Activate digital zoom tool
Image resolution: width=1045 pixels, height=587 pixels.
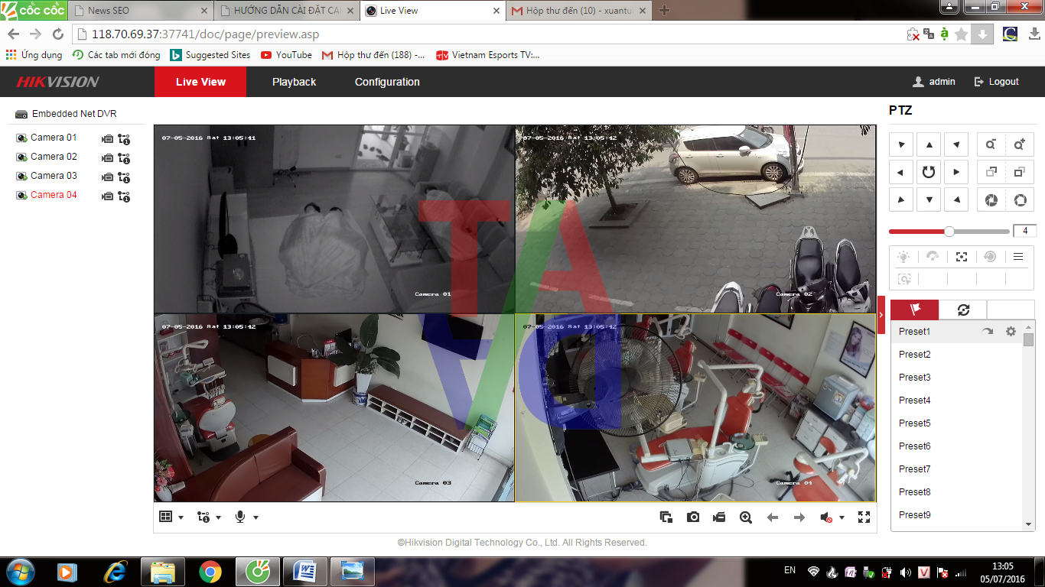tap(744, 517)
